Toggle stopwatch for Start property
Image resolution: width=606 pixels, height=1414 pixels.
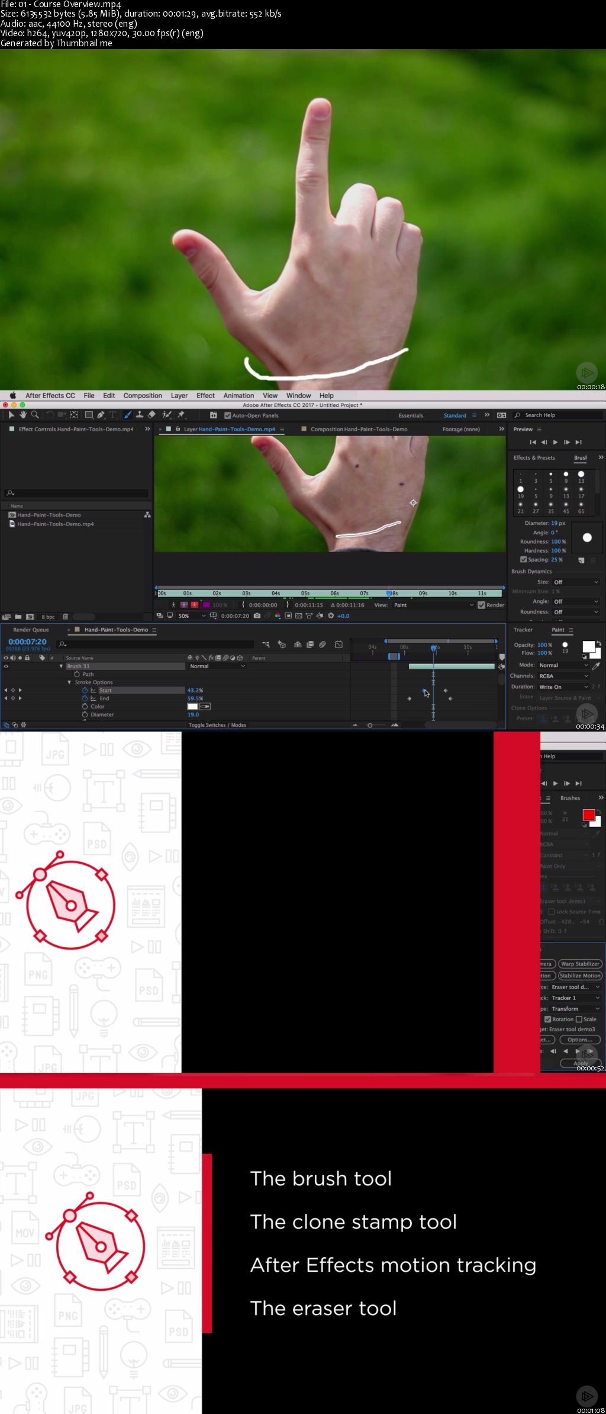point(85,690)
